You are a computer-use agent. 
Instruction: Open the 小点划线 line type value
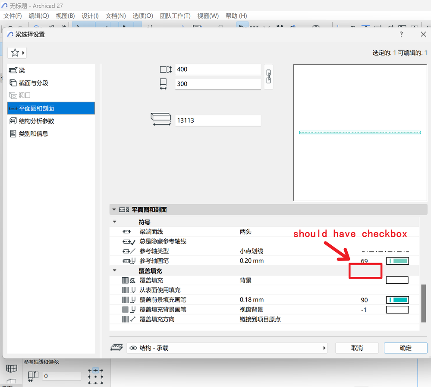[x=252, y=251]
